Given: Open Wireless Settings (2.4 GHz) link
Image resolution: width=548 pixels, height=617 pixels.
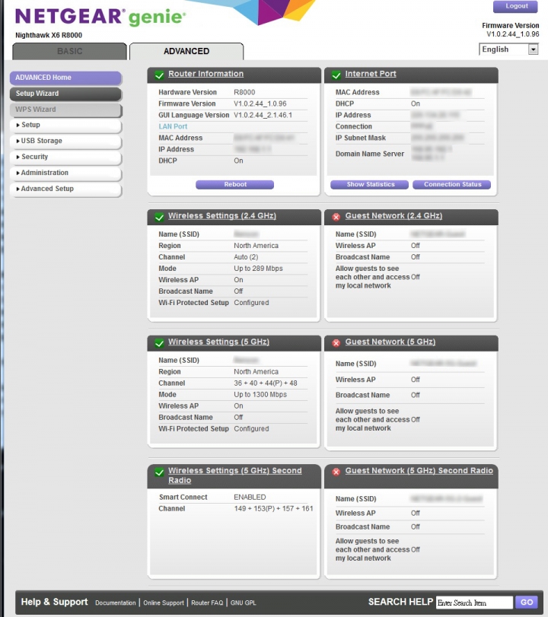Looking at the screenshot, I should click(x=222, y=215).
